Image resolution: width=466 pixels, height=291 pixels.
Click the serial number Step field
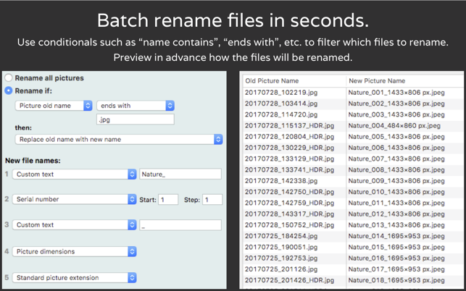(x=212, y=200)
